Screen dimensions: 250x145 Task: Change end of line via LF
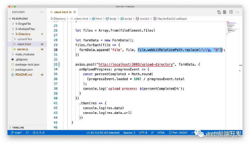[x=152, y=132]
